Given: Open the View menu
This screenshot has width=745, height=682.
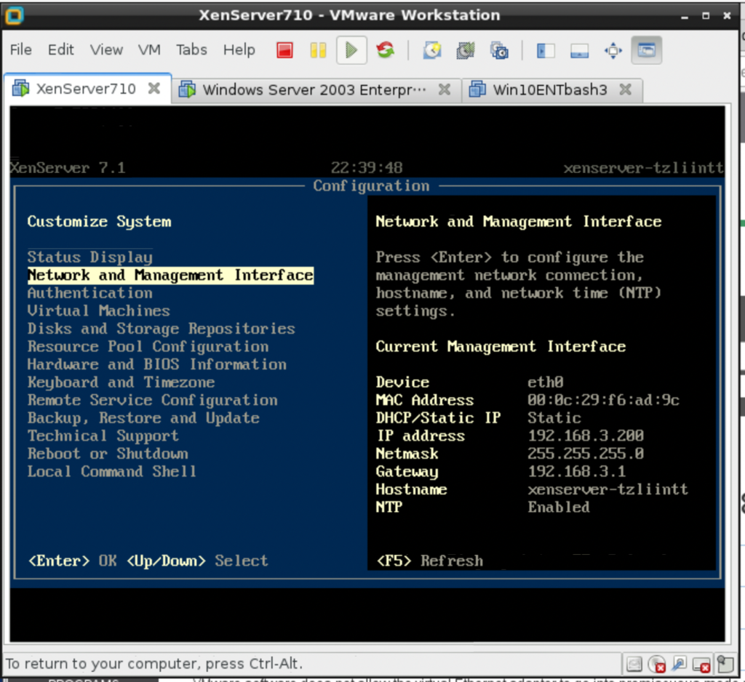Looking at the screenshot, I should [106, 49].
